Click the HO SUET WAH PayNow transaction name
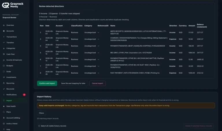Viewport: 222px width, 131px height. tap(135, 66)
